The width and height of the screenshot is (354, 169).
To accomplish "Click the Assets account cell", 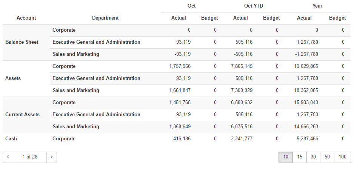I will coord(13,78).
